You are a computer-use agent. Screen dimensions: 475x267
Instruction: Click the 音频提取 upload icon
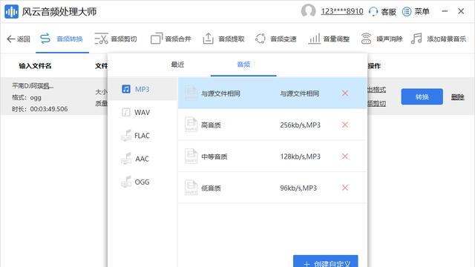[208, 39]
